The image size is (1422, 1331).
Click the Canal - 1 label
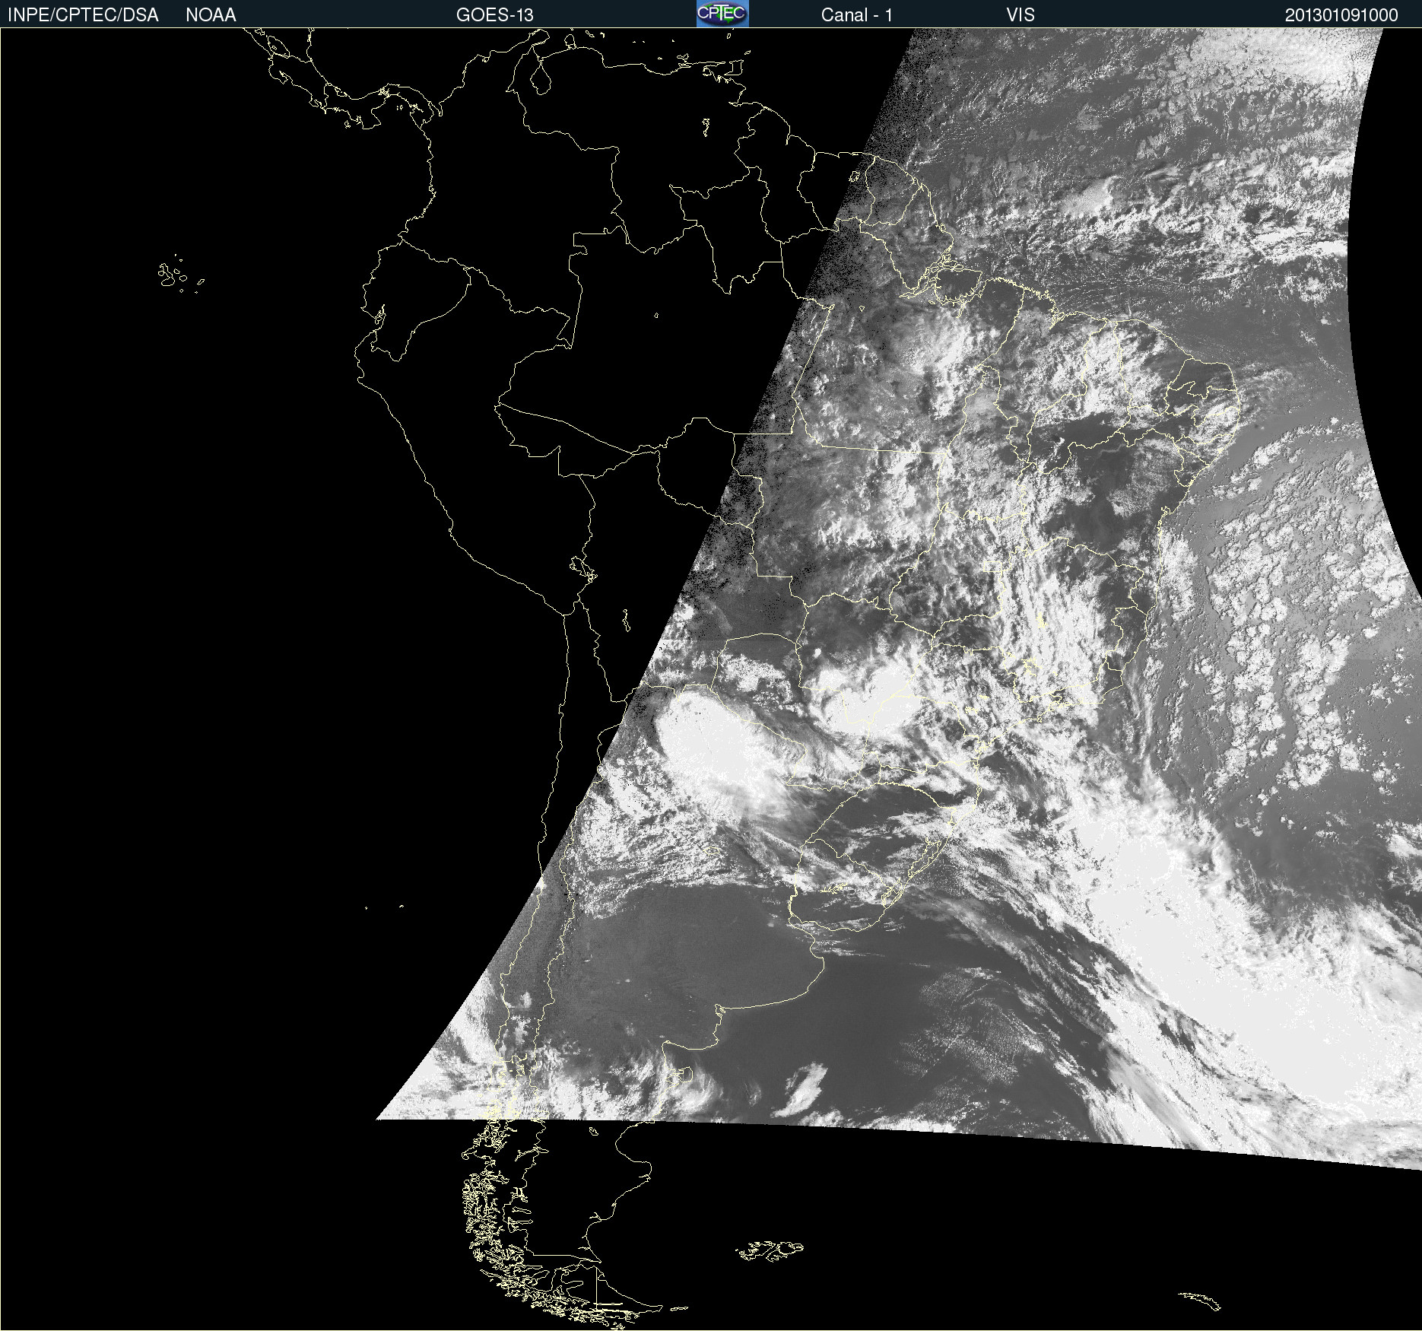click(x=857, y=15)
